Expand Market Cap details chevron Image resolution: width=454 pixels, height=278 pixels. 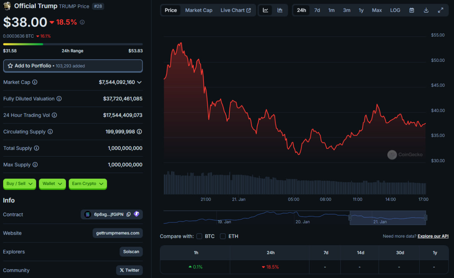point(139,82)
